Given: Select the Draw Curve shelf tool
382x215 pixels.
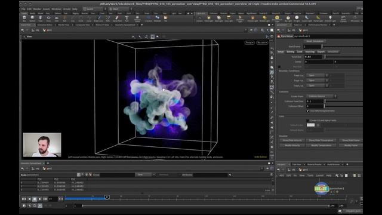Looking at the screenshot, I should 98,19.
